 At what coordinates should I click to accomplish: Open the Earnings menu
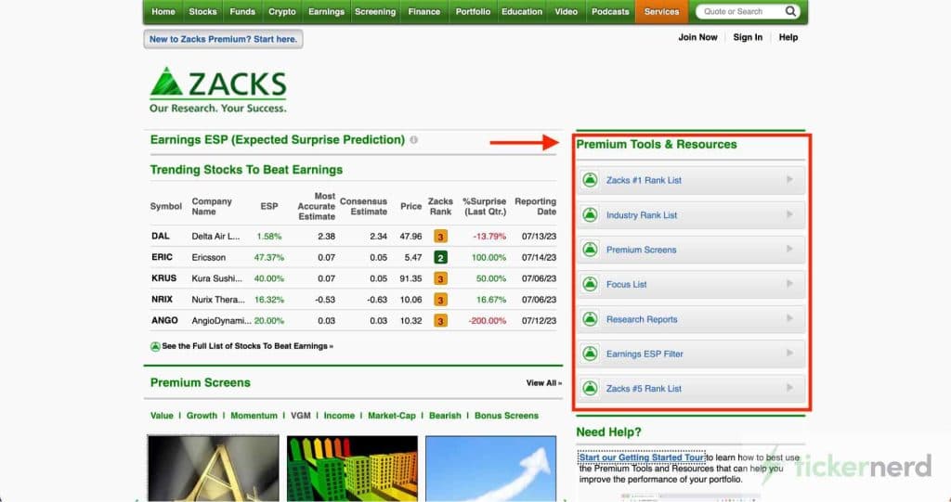point(326,11)
